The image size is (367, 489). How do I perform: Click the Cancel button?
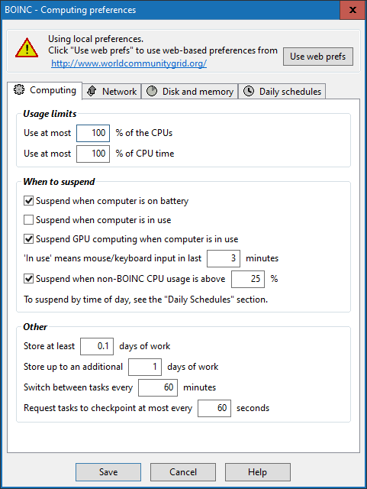(x=183, y=472)
